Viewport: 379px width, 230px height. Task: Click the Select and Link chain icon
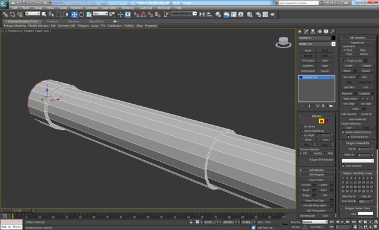pos(5,14)
